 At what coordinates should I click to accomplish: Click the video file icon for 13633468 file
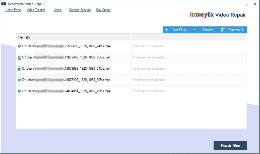(19, 57)
